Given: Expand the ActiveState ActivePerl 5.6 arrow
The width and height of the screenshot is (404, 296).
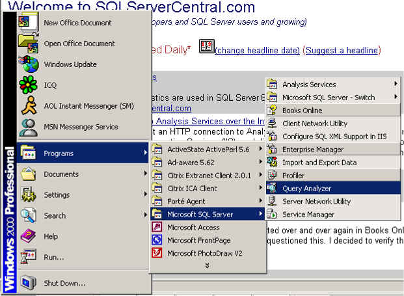Looking at the screenshot, I should 260,148.
